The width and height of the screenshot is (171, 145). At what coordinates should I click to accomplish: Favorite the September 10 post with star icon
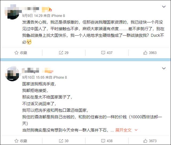tap(21, 141)
